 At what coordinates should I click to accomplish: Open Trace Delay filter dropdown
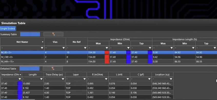coord(63,79)
